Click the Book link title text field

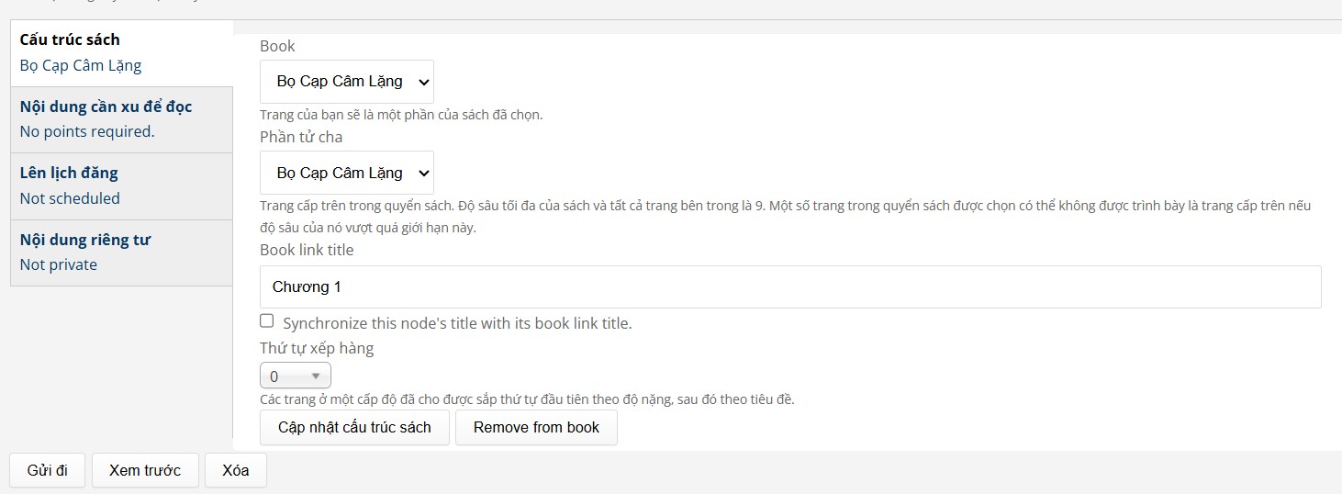click(x=790, y=286)
